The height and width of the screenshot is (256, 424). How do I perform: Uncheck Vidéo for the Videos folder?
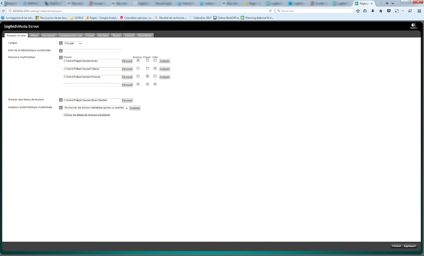[155, 68]
